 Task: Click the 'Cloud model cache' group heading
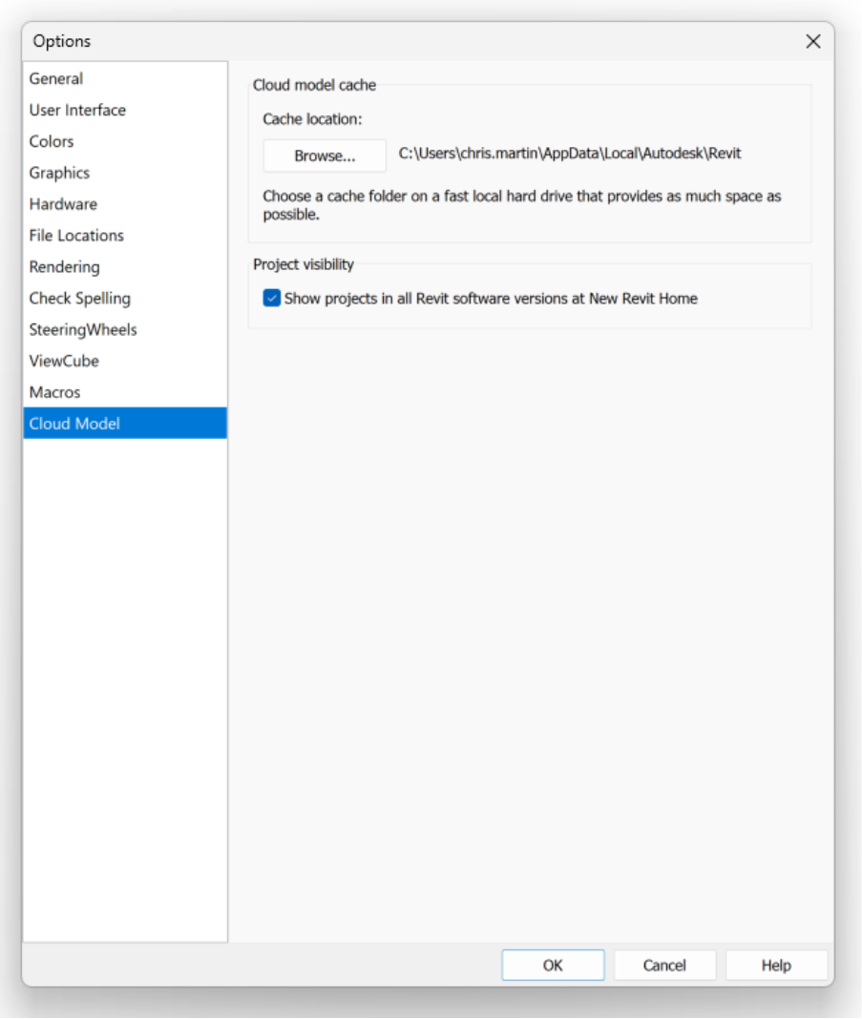coord(314,85)
